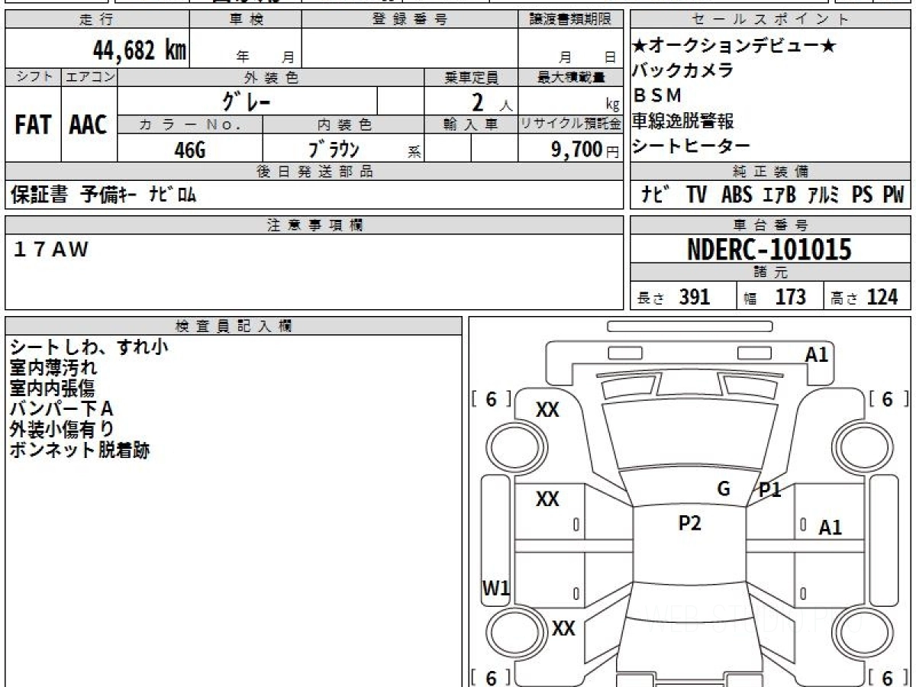
Task: Click XX mark near the rear left wheel
Action: [563, 629]
